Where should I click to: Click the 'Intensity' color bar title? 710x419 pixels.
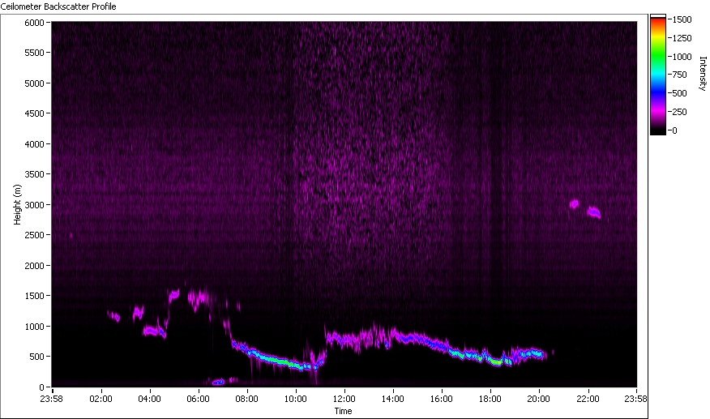pos(703,74)
